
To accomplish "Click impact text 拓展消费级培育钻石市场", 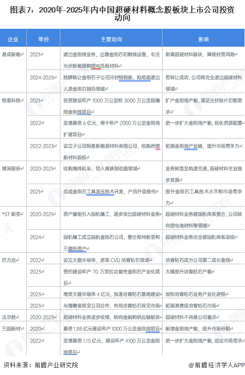I will 191,306.
